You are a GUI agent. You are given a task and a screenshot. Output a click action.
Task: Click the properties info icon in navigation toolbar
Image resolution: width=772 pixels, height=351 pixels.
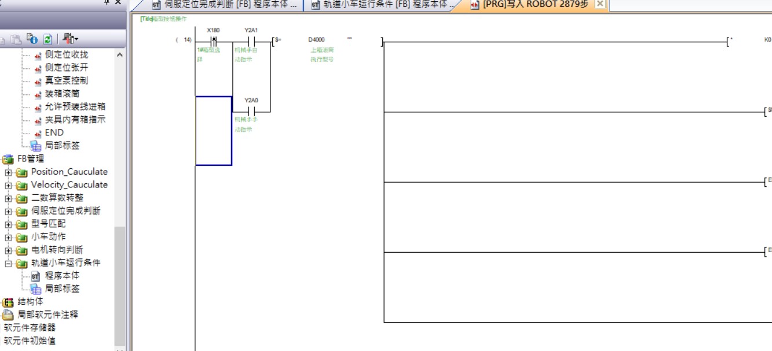click(34, 39)
